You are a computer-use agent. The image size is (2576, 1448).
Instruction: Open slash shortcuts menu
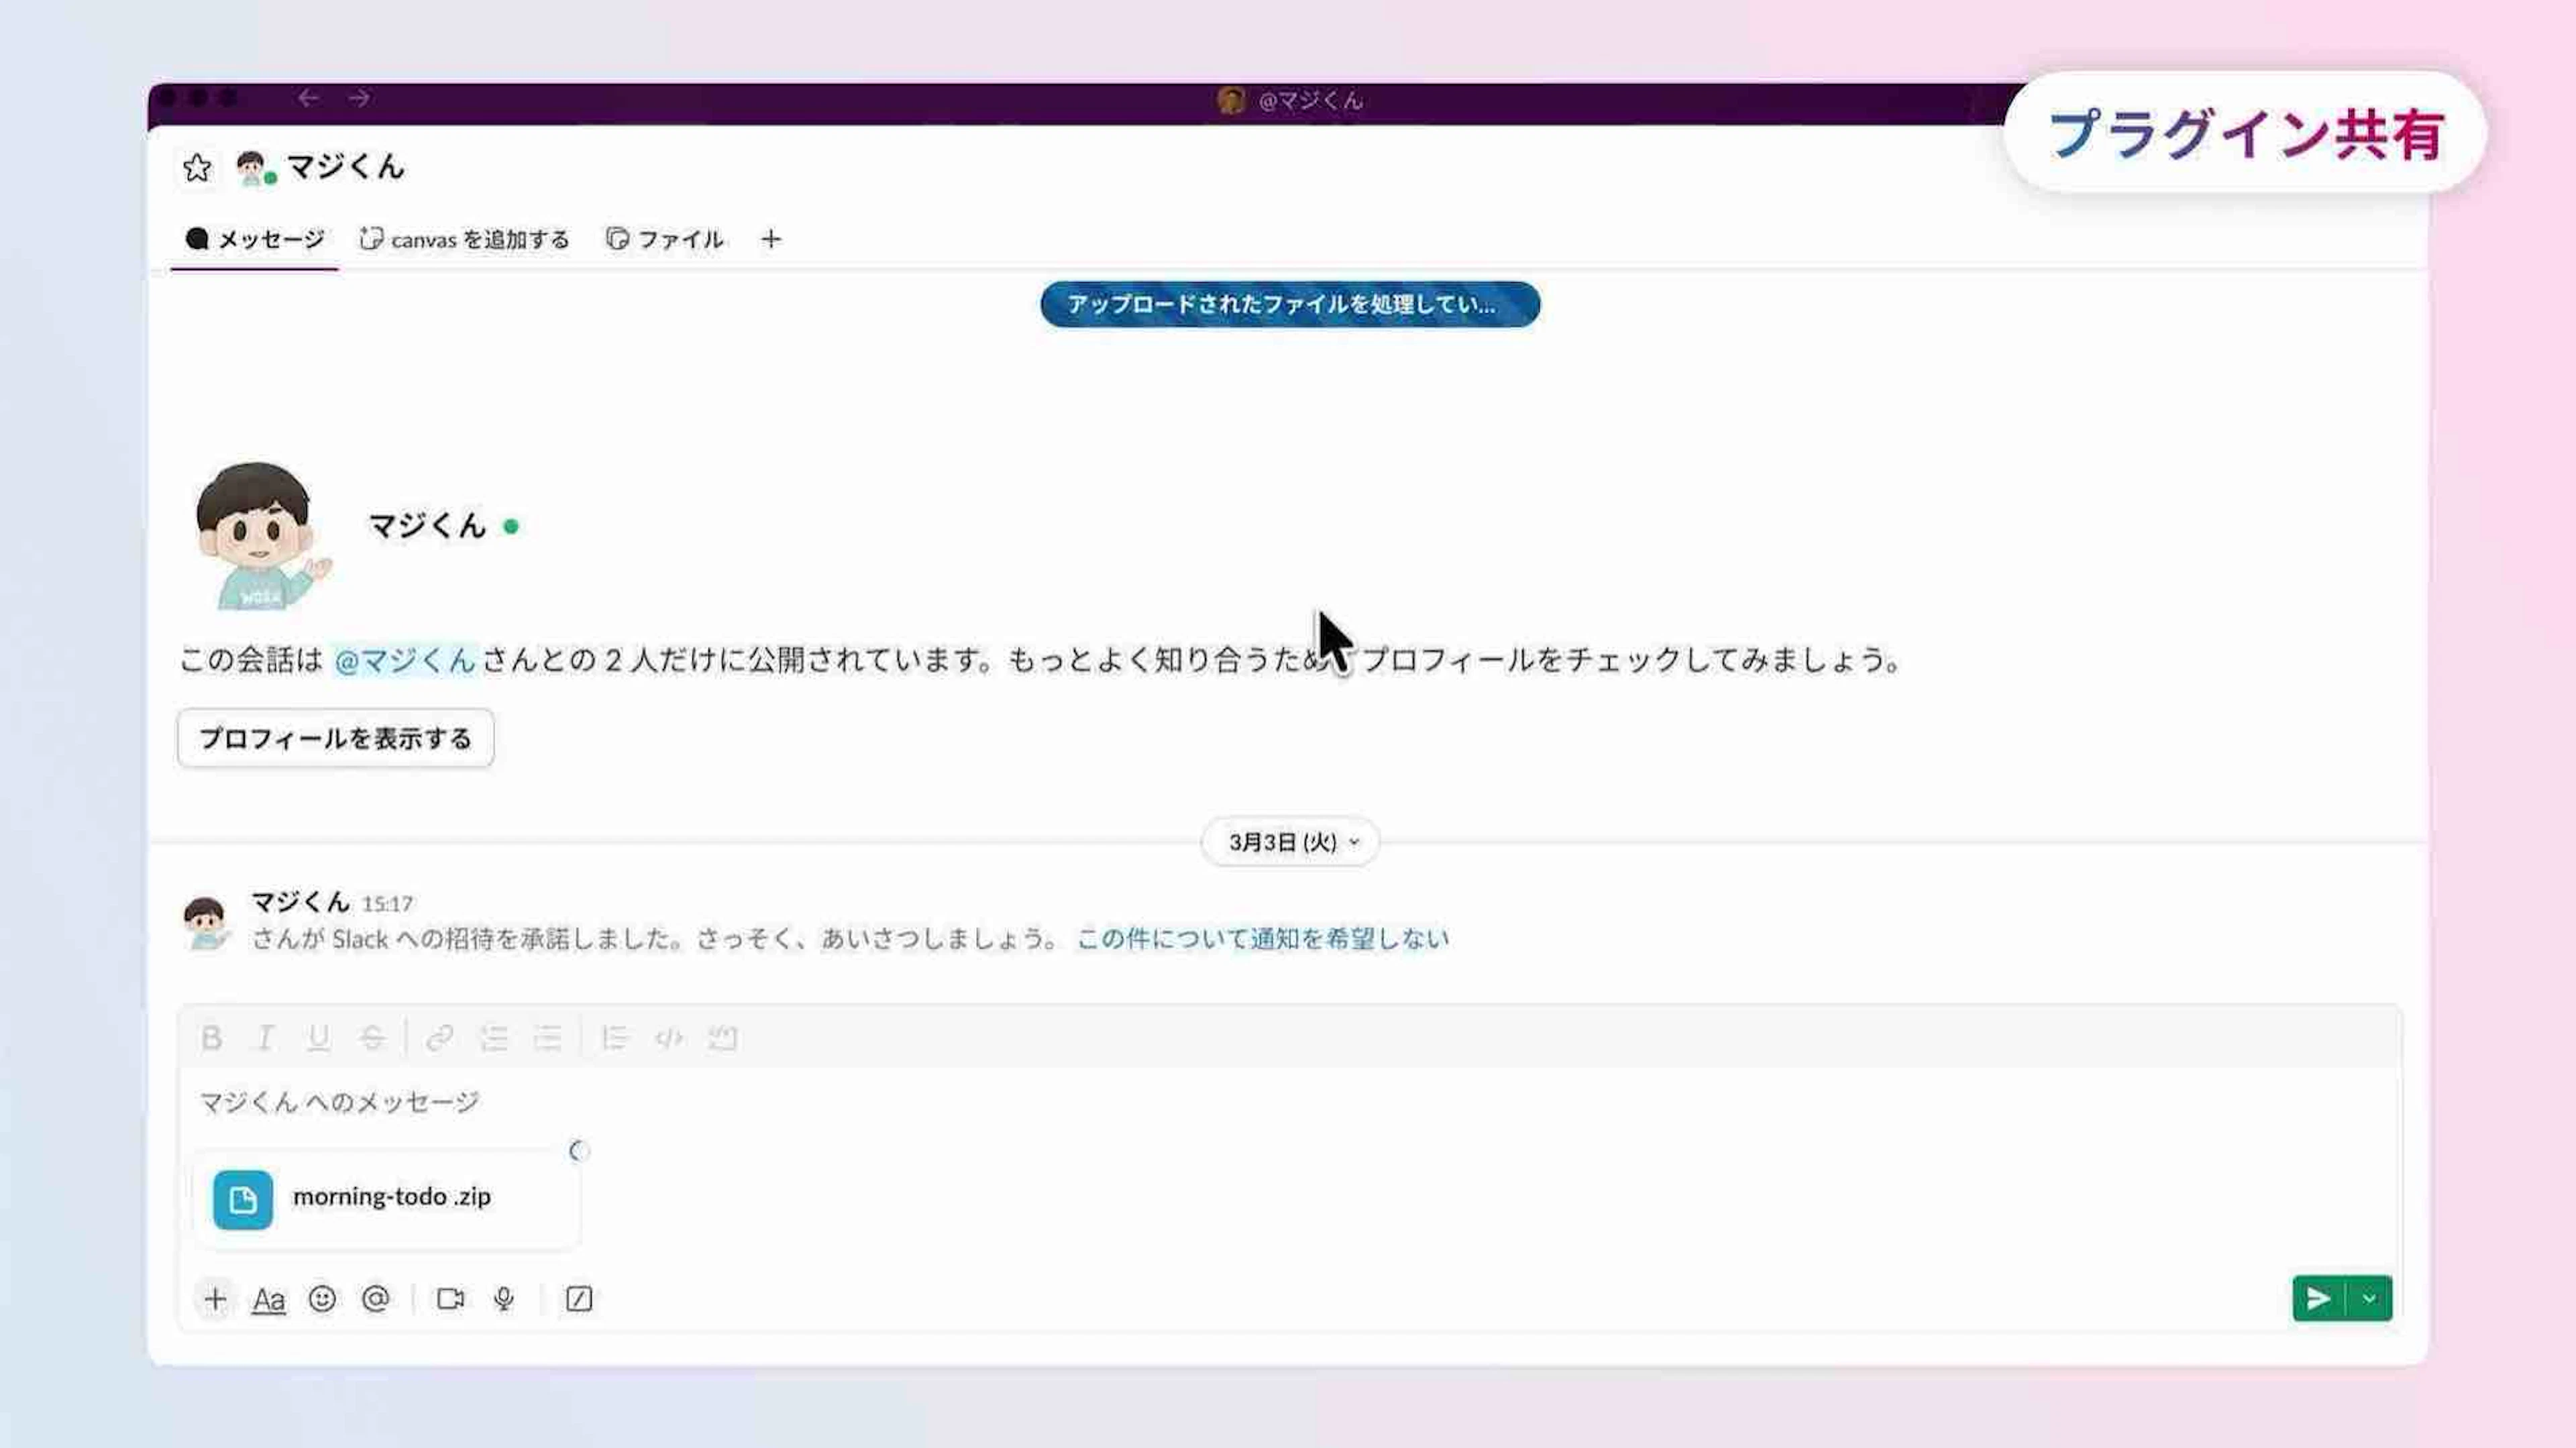coord(579,1299)
